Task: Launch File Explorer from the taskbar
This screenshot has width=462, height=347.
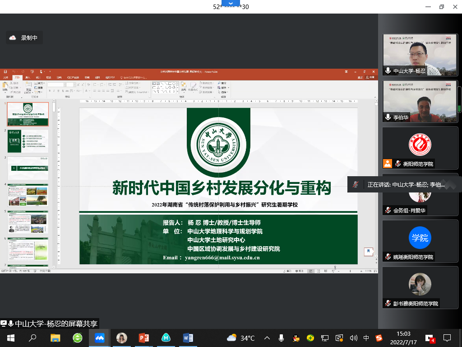Action: click(55, 338)
